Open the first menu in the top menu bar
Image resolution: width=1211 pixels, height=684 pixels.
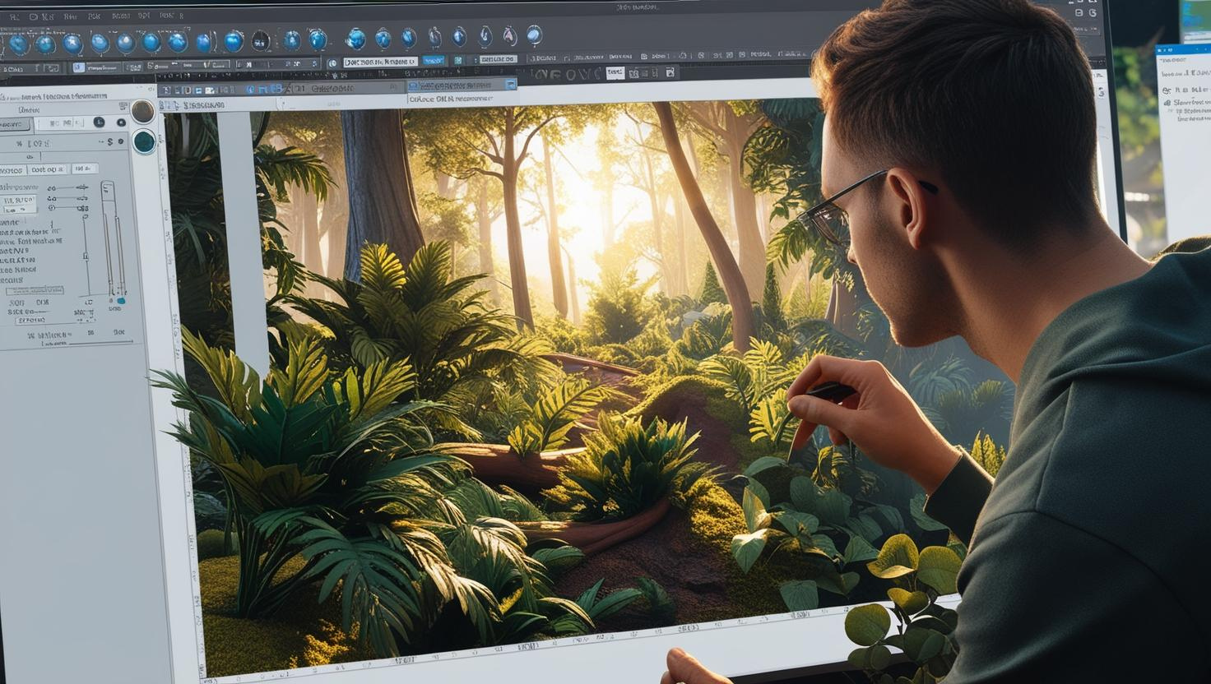tap(14, 16)
